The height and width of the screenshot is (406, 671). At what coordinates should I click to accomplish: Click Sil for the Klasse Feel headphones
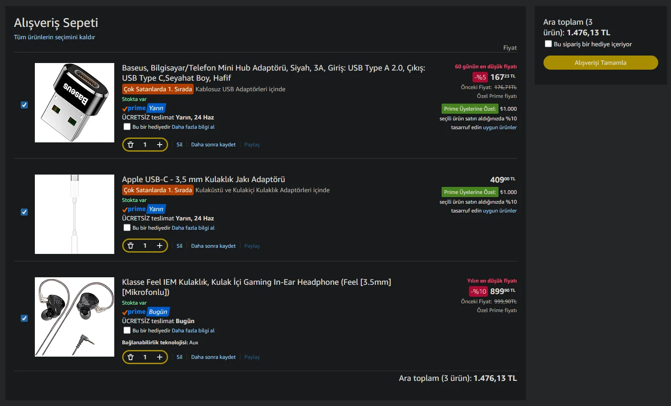[180, 357]
